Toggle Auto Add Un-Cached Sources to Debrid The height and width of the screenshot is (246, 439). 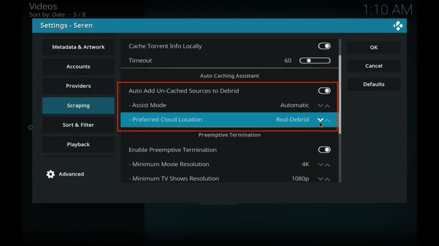[324, 91]
